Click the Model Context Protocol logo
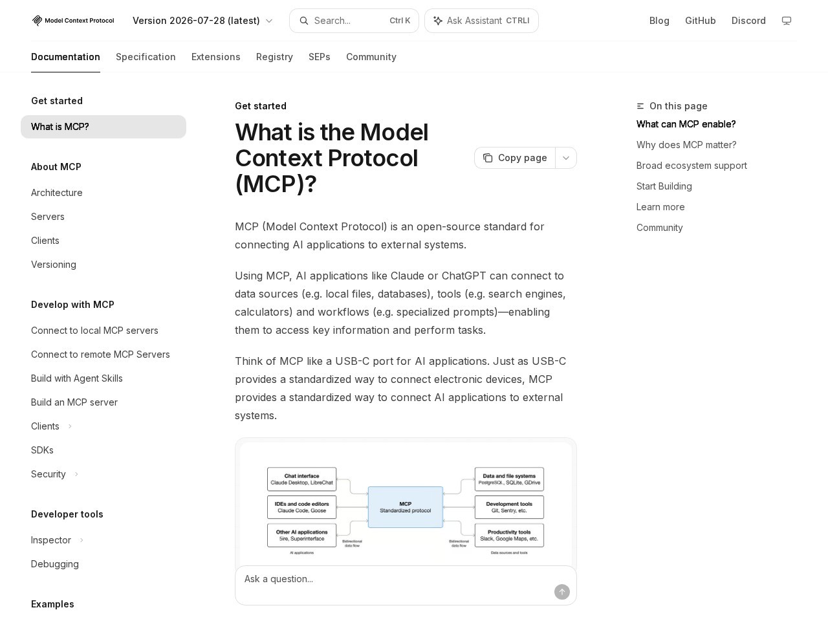This screenshot has height=621, width=828. tap(72, 21)
